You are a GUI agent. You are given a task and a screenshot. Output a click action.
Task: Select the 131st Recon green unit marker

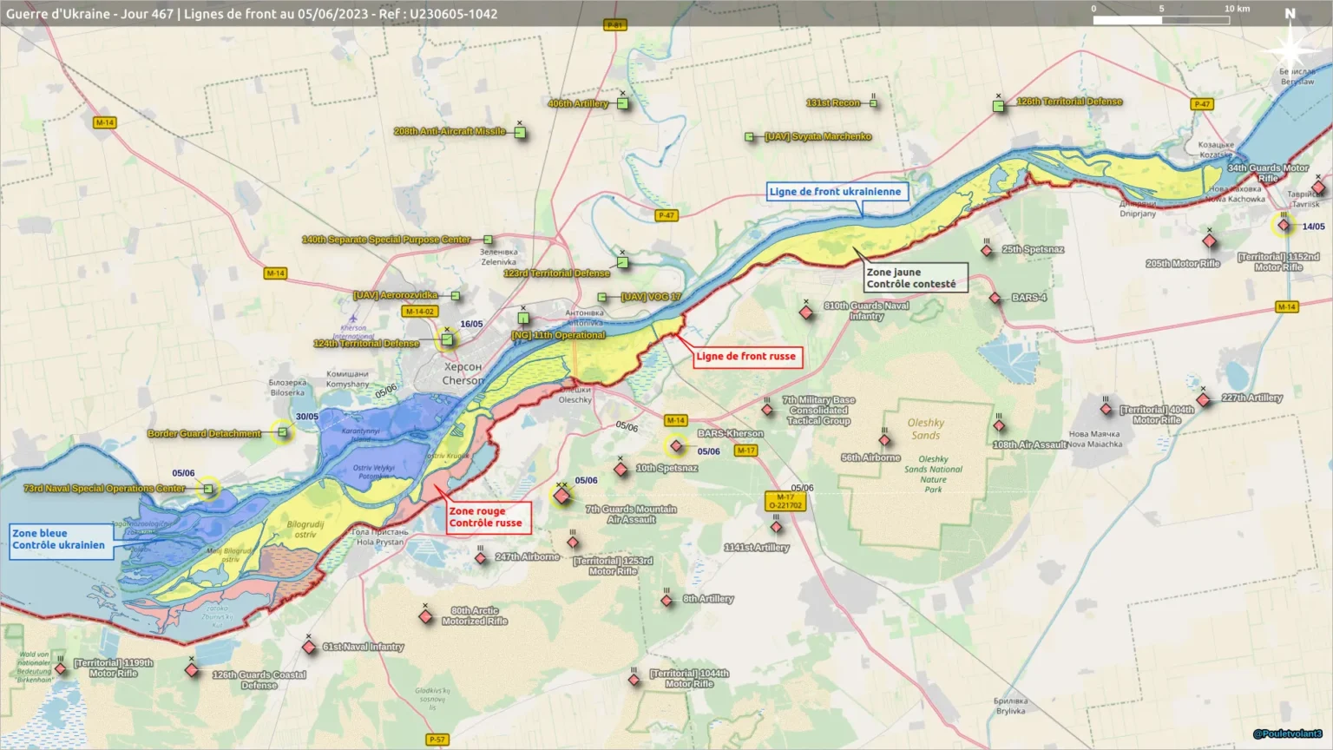tap(873, 103)
